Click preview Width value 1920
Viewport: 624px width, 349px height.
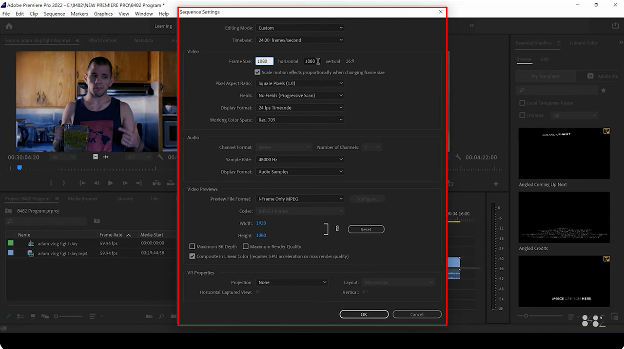[x=261, y=223]
